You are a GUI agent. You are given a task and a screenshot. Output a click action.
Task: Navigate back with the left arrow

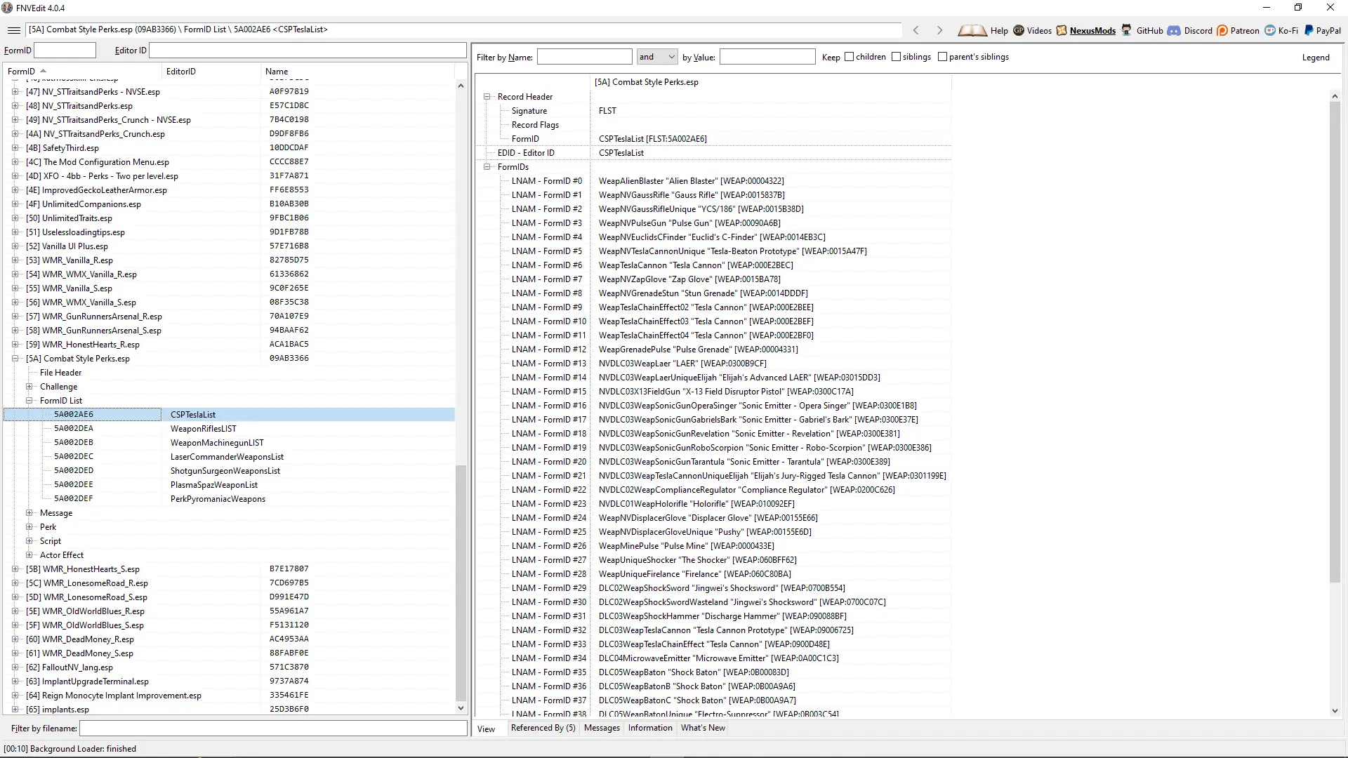pos(916,30)
